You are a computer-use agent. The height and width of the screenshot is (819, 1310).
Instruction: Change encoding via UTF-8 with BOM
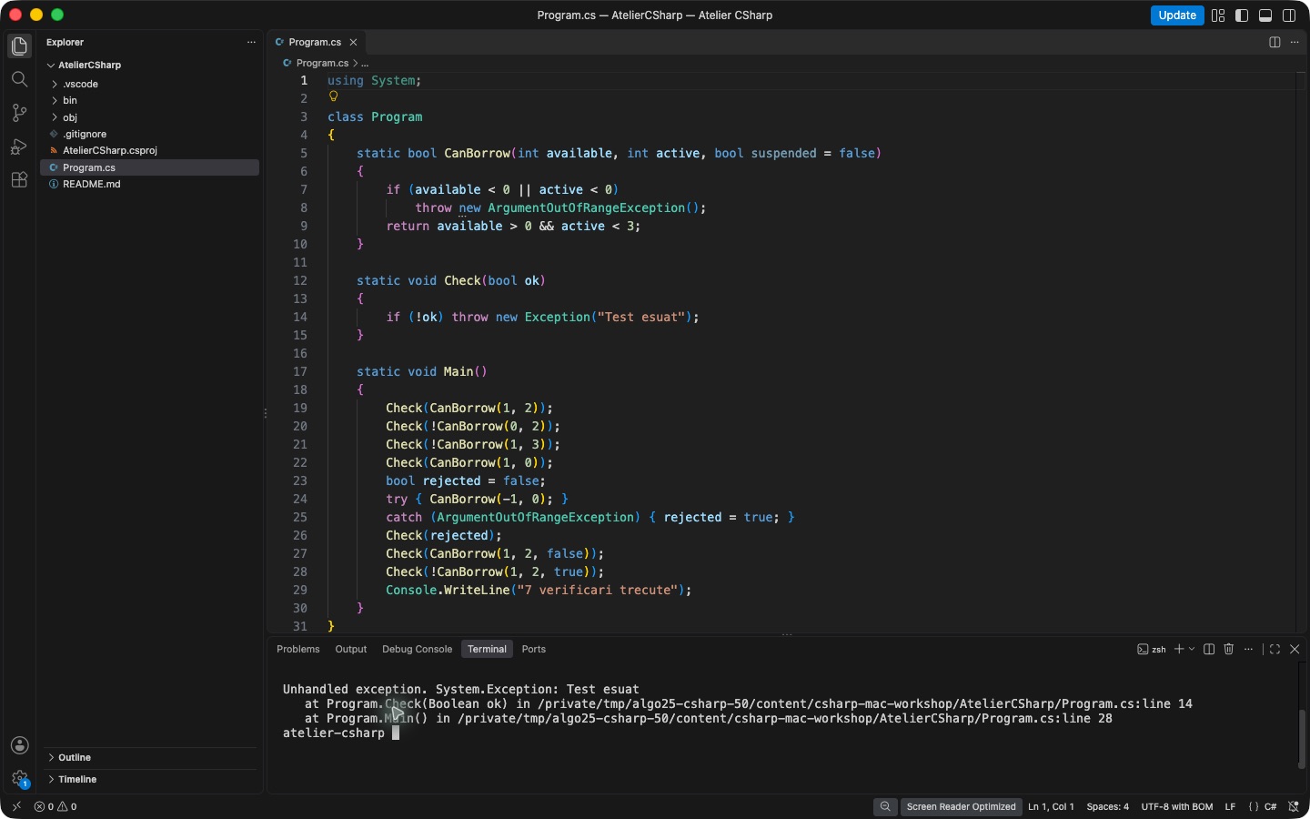1177,806
